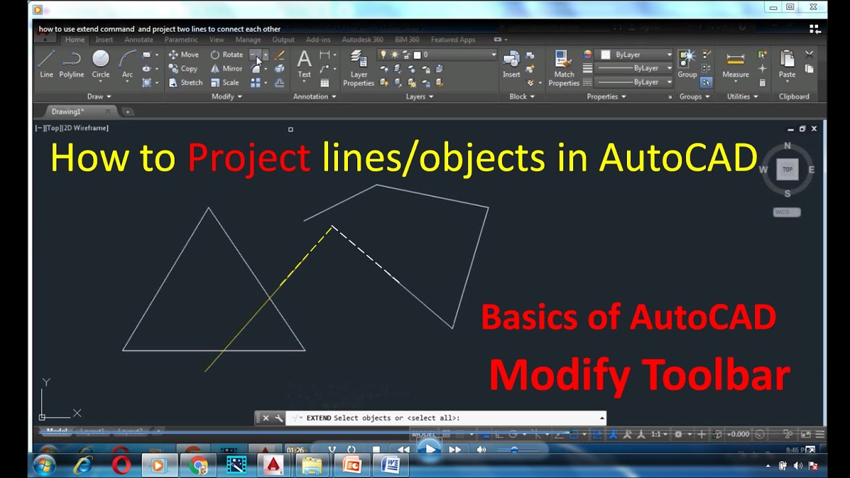
Task: Open the layer name dropdown
Action: (493, 54)
